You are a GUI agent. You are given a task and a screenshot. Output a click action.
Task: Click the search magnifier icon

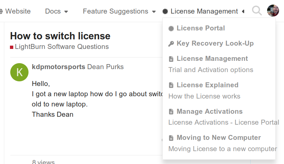click(x=257, y=11)
